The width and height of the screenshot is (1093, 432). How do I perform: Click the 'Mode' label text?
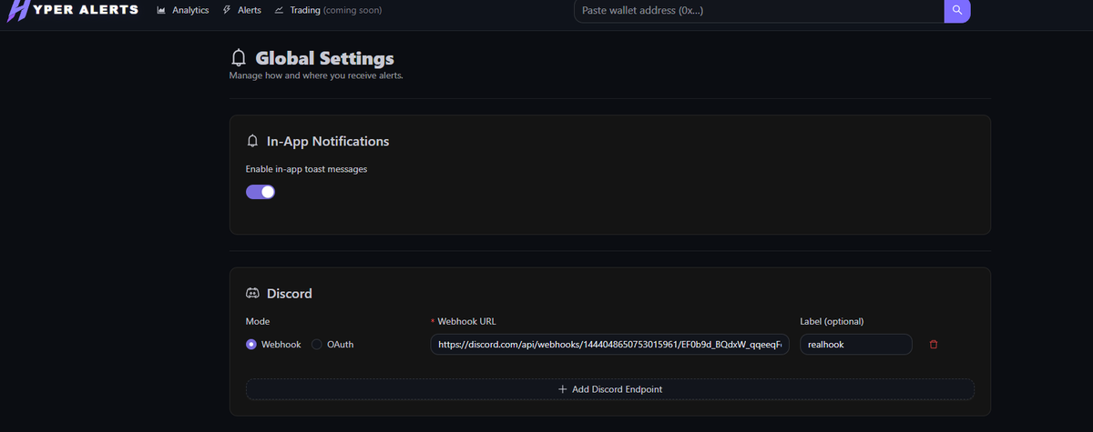point(258,321)
